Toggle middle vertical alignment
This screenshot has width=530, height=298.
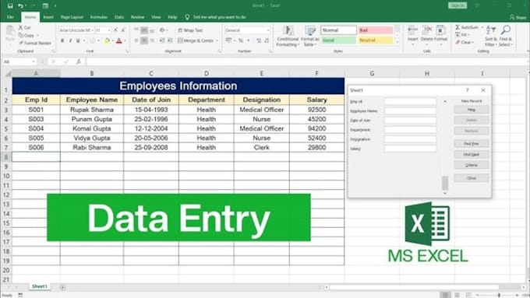click(144, 30)
